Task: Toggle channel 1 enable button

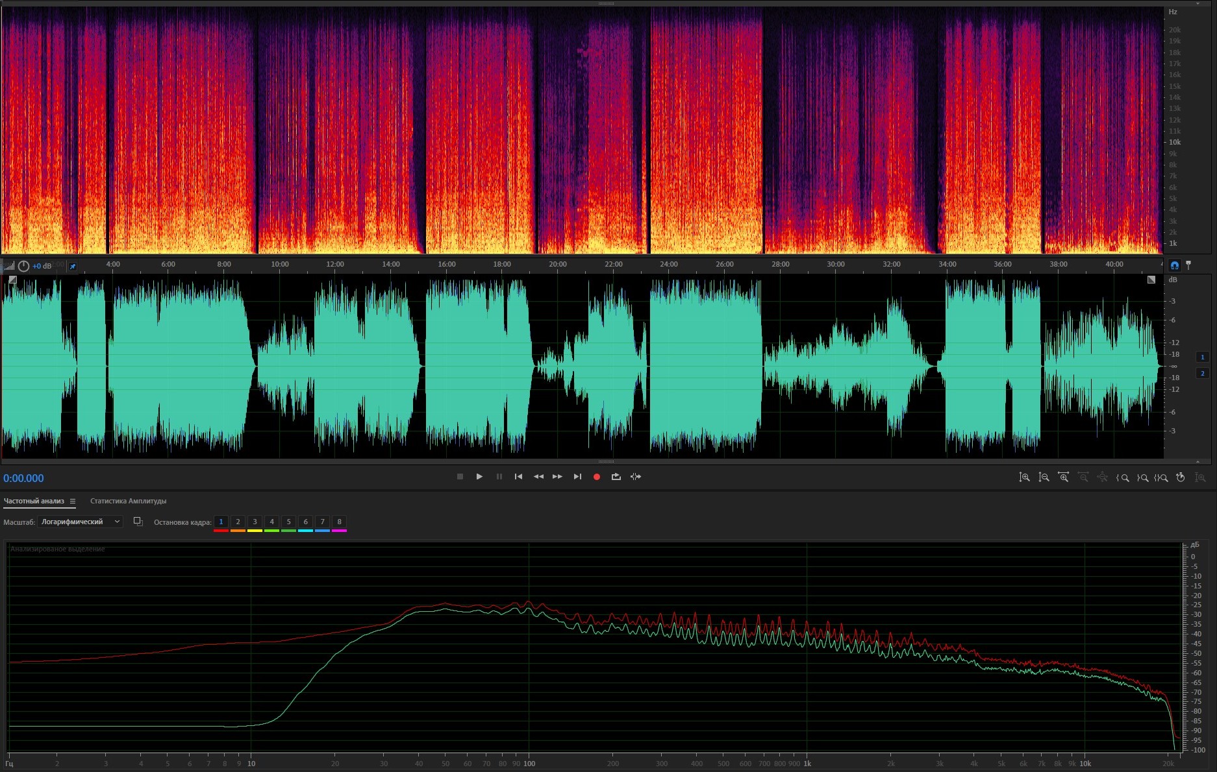Action: (x=1202, y=357)
